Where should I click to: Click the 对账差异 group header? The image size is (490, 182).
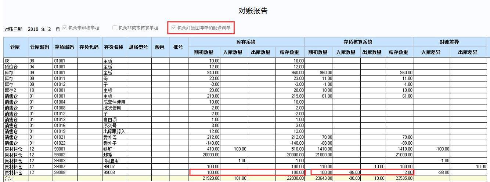pos(450,42)
